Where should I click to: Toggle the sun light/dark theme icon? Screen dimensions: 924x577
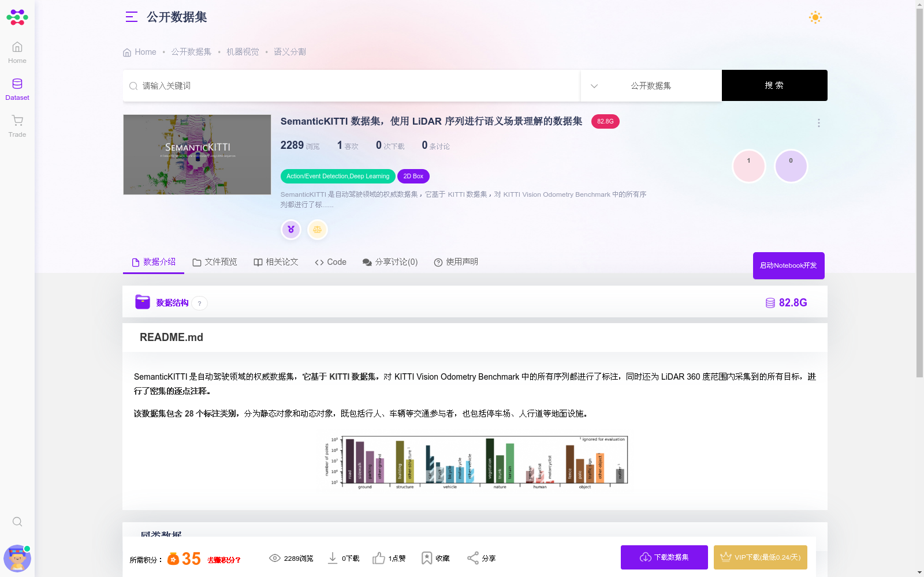click(815, 17)
